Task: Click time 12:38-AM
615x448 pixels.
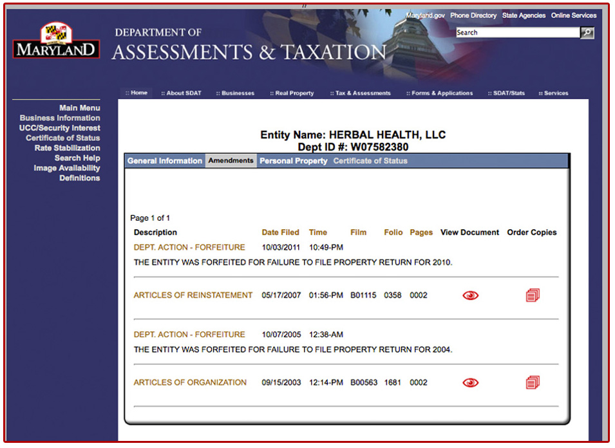Action: pyautogui.click(x=326, y=334)
